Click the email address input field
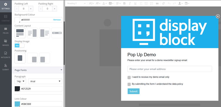The width and height of the screenshot is (221, 107). click(170, 69)
